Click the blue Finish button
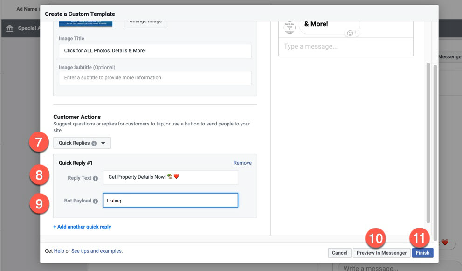This screenshot has height=271, width=462. pyautogui.click(x=422, y=253)
